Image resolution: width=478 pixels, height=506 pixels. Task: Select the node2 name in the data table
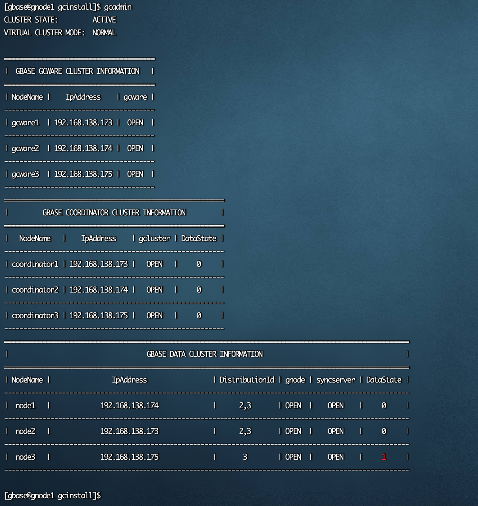tap(25, 431)
